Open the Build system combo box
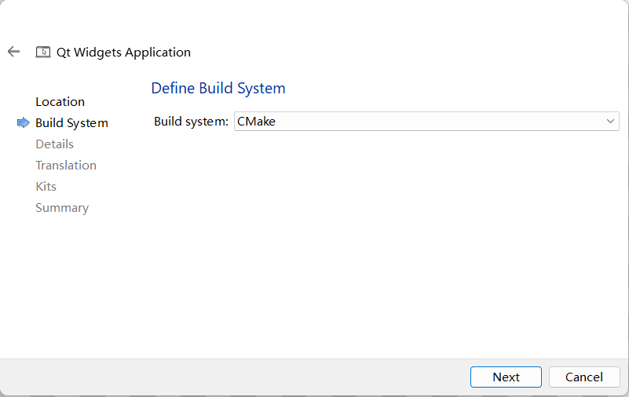The image size is (629, 397). coord(426,122)
